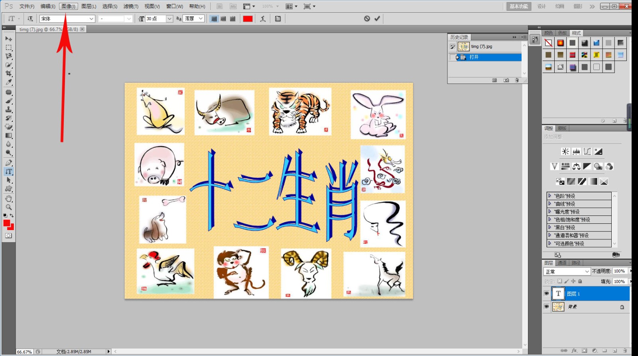Expand the "色阶"预设 item

coord(549,196)
